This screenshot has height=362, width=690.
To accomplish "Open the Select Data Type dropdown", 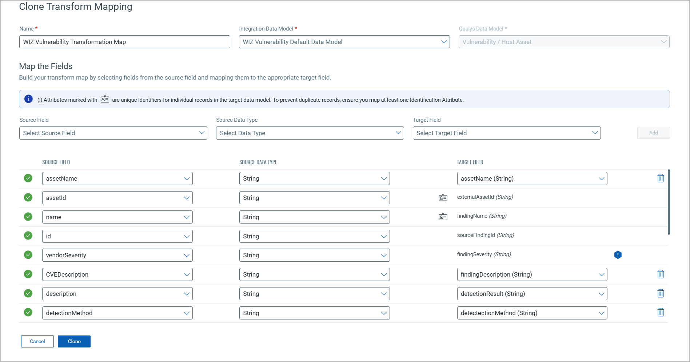I will tap(310, 133).
